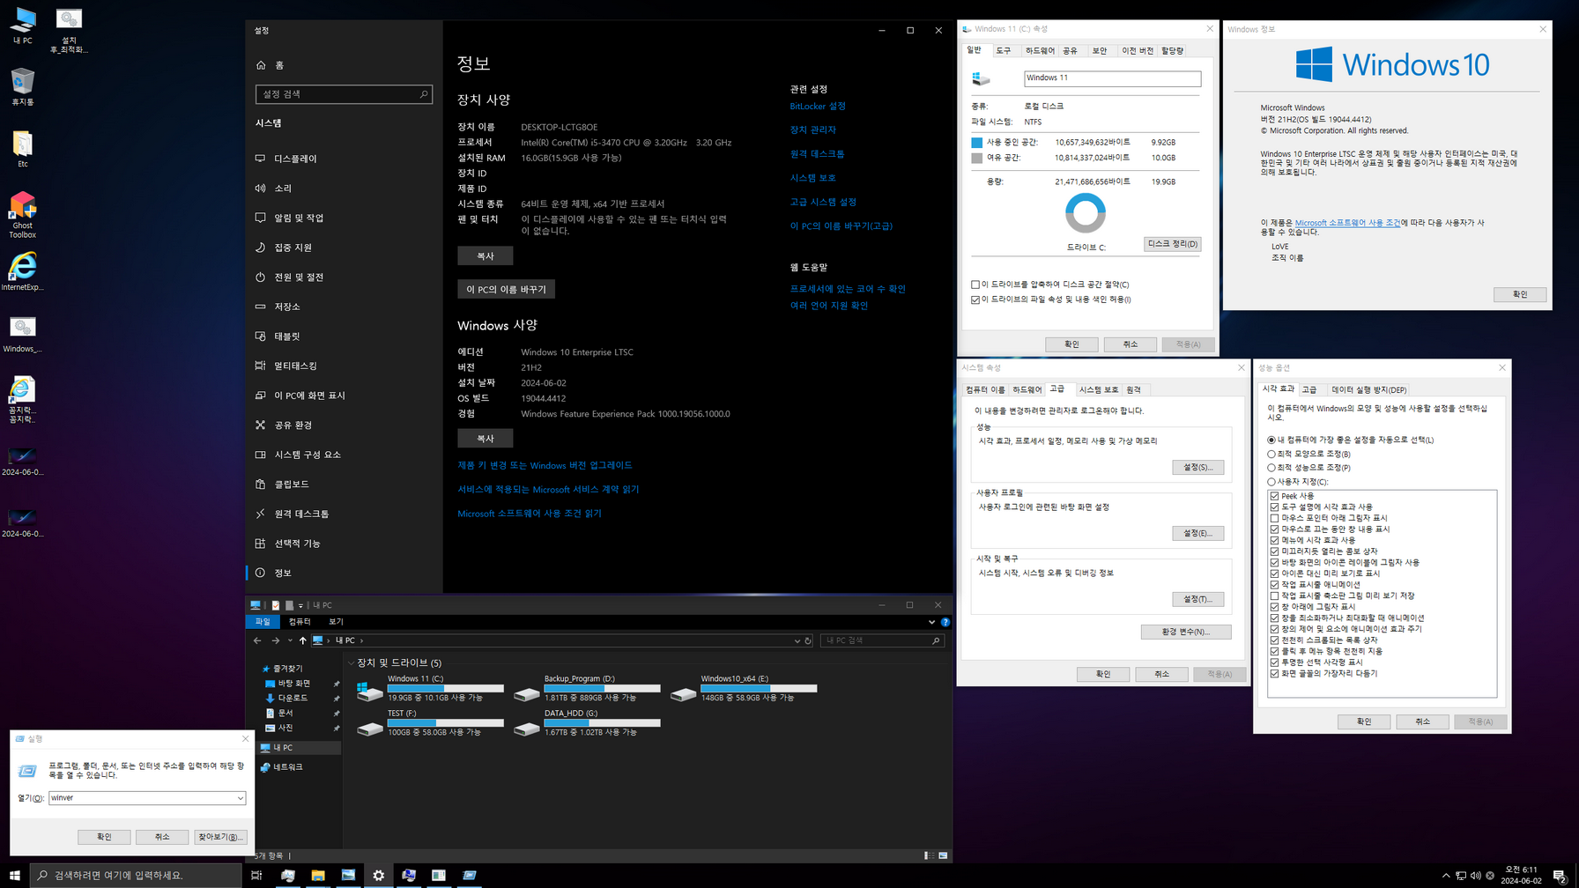The height and width of the screenshot is (888, 1579).
Task: Click the 설정 검색 search field
Action: pos(344,94)
